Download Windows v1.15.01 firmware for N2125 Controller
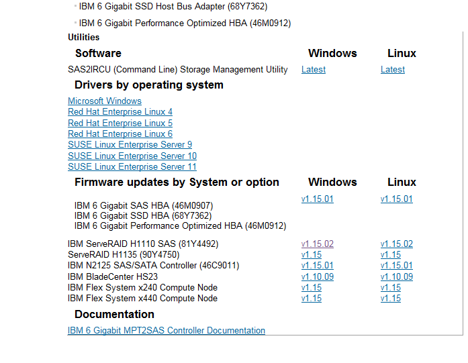The image size is (468, 363). tap(318, 266)
